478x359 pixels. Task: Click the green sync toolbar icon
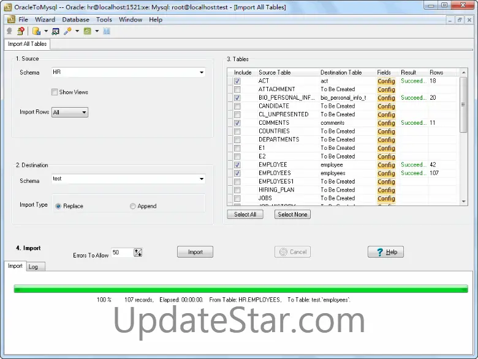[88, 31]
